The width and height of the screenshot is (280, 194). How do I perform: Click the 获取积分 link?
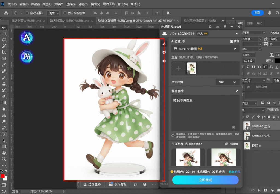[x=234, y=172]
